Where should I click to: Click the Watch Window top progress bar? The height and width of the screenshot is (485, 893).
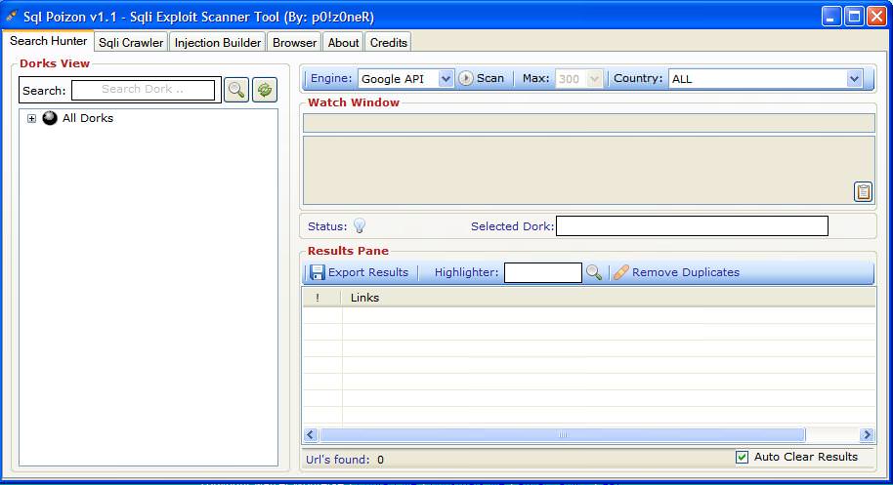tap(589, 123)
